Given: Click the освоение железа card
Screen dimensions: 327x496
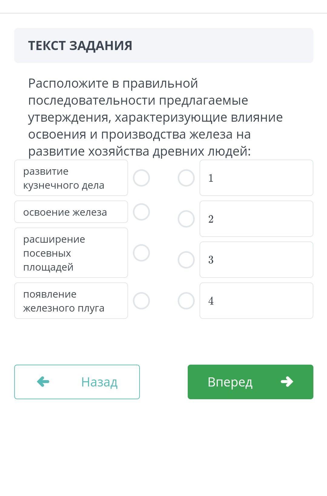Looking at the screenshot, I should (x=71, y=212).
